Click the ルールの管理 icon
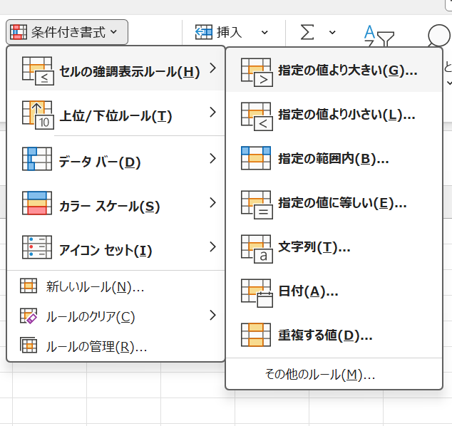Screen dimensions: 452x426 [29, 347]
